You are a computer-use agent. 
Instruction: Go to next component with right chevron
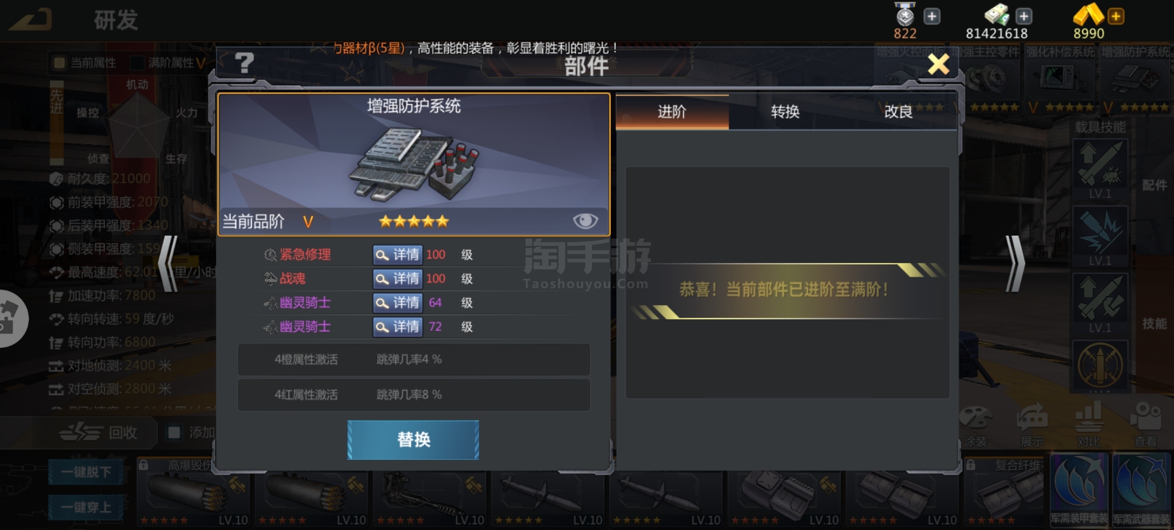[x=1014, y=264]
